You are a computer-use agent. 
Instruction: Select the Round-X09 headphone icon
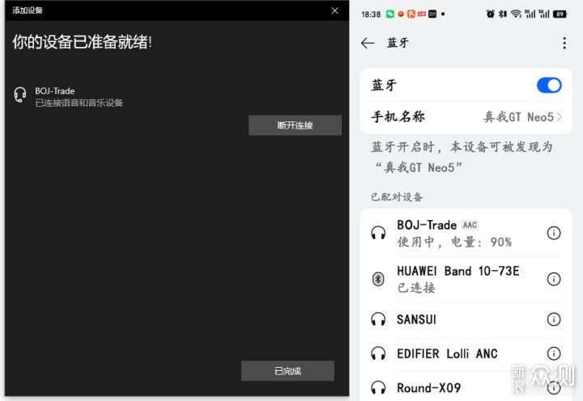pos(378,387)
